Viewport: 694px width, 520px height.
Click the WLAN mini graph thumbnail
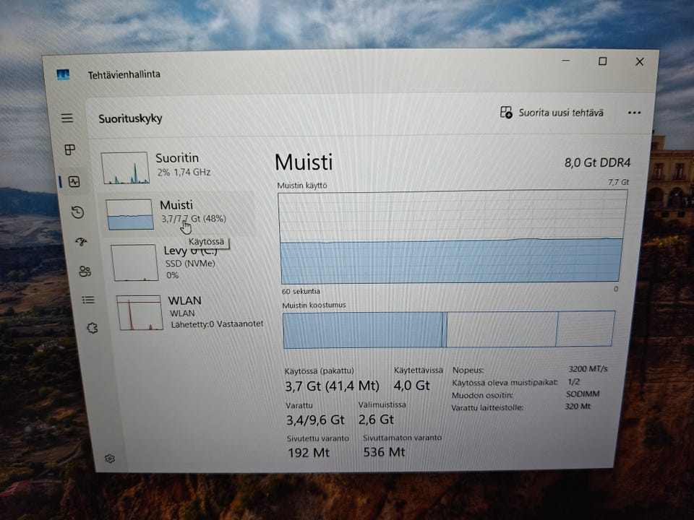click(140, 313)
